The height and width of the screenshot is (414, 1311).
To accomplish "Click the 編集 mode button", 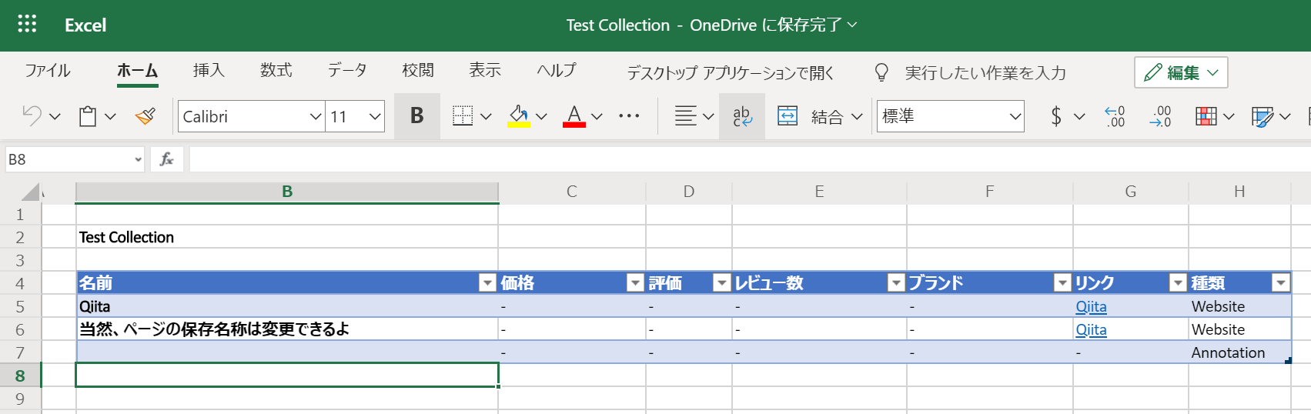I will point(1180,72).
